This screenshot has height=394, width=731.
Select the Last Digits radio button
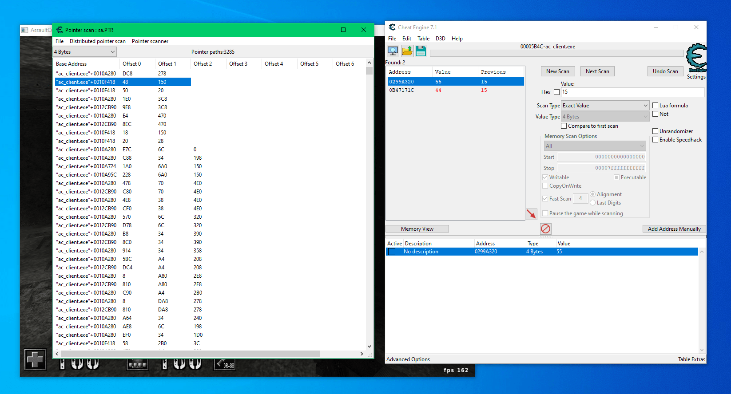[592, 203]
